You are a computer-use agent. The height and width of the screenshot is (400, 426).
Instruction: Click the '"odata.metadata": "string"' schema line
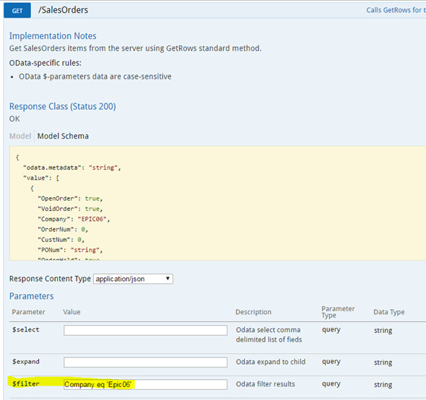pos(71,168)
